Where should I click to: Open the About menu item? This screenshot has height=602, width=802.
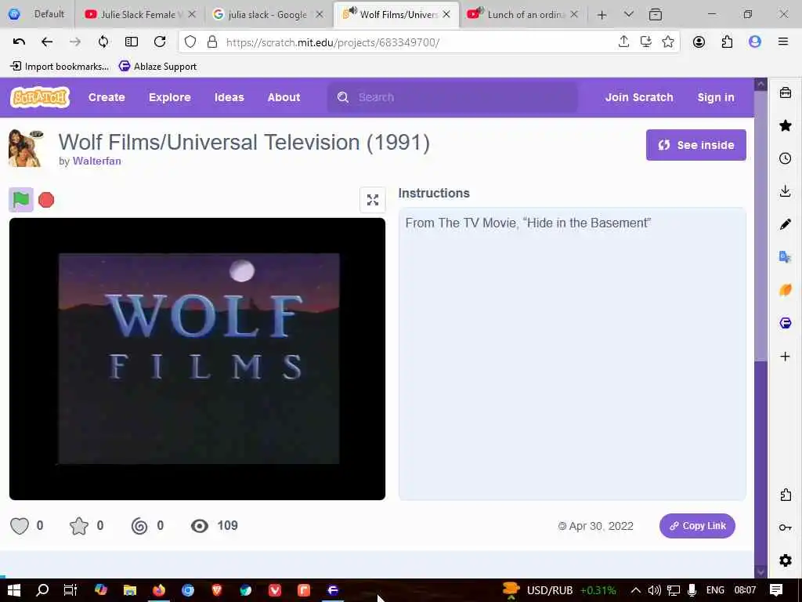(284, 97)
